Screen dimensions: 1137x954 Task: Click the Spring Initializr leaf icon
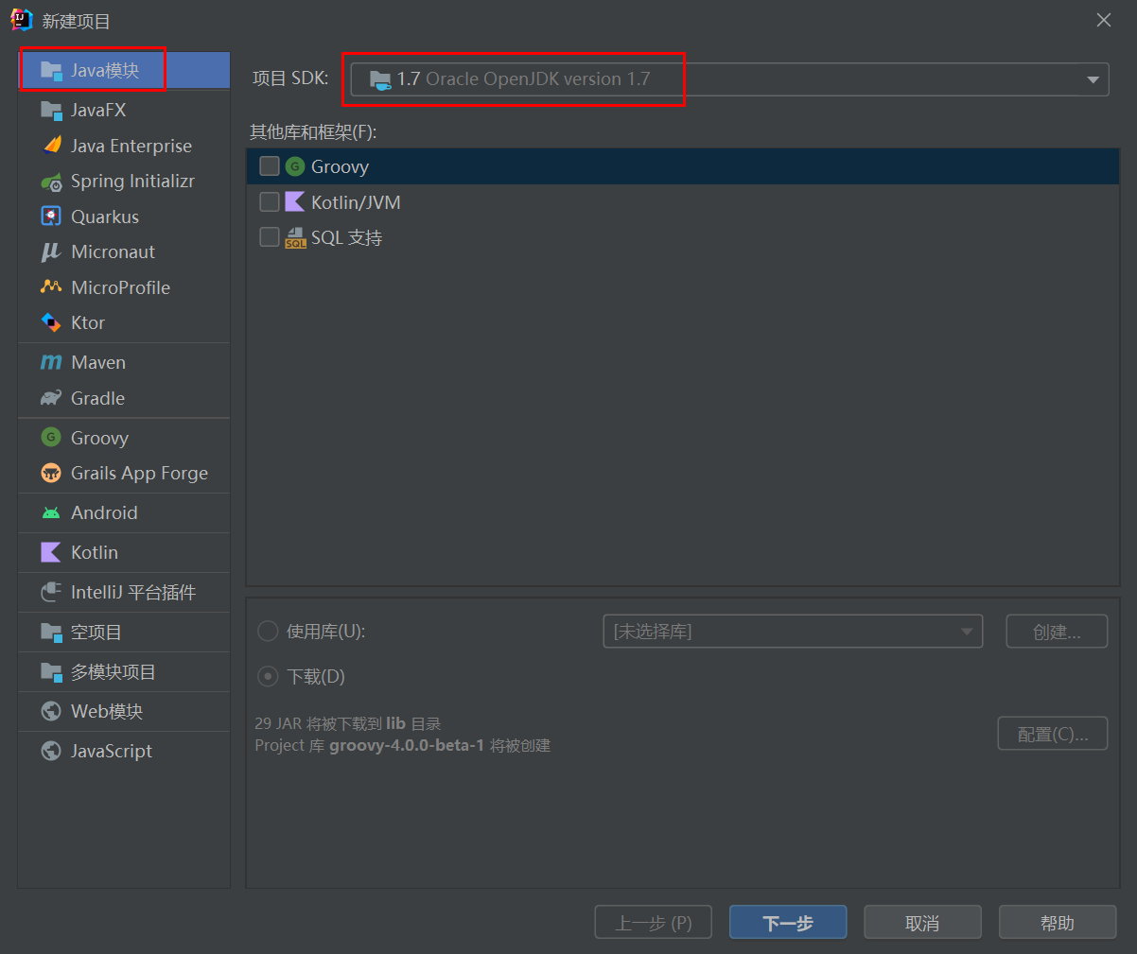pos(51,182)
